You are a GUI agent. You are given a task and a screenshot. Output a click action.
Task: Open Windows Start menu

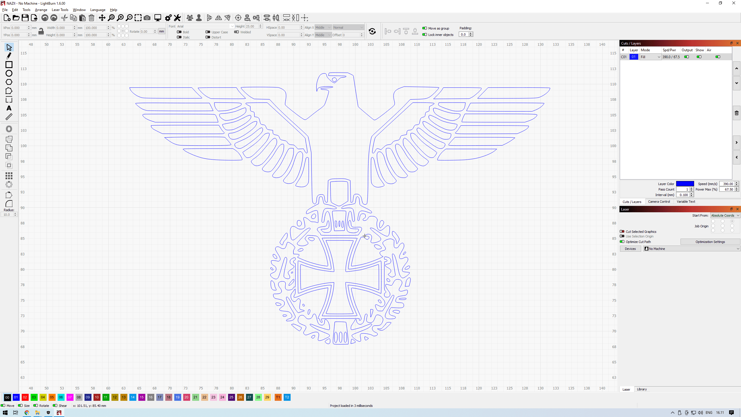click(5, 413)
